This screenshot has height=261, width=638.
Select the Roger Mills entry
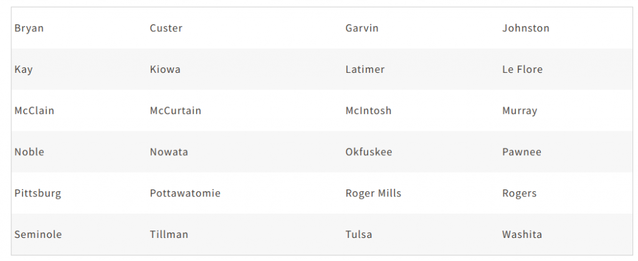(x=373, y=193)
